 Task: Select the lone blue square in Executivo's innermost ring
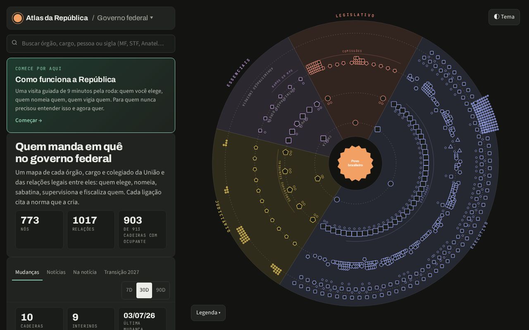click(377, 130)
